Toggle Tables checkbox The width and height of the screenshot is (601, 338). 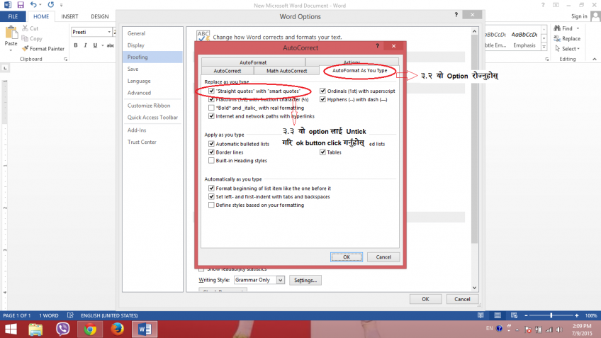pyautogui.click(x=322, y=152)
